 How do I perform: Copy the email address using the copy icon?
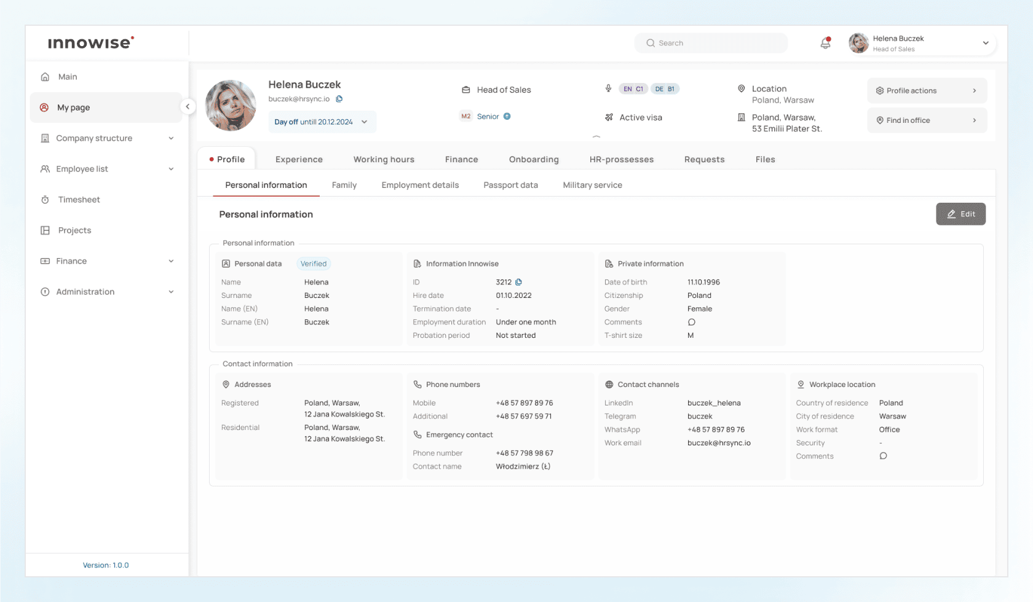[340, 98]
